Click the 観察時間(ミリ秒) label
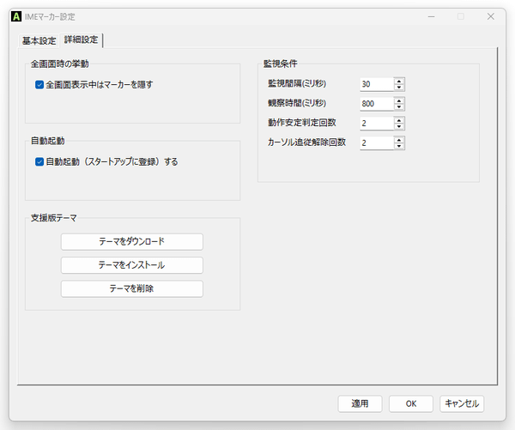The image size is (515, 430). [x=297, y=103]
